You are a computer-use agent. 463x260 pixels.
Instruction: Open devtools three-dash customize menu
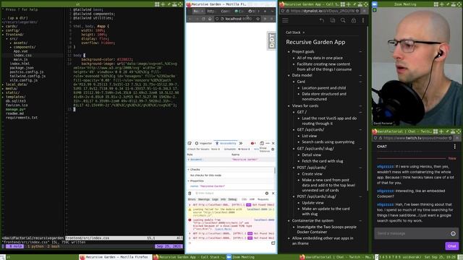coord(268,143)
